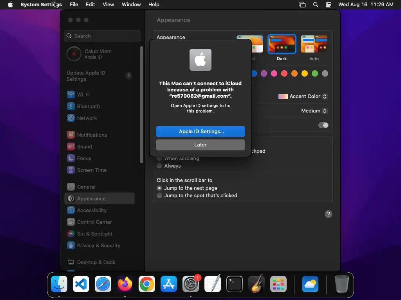Pick the red accent color
The image size is (401, 300).
(284, 74)
